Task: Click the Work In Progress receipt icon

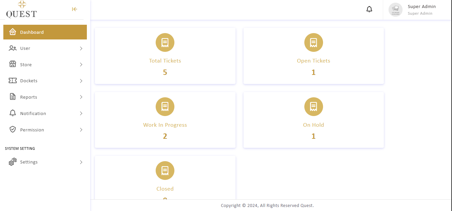Action: (165, 107)
